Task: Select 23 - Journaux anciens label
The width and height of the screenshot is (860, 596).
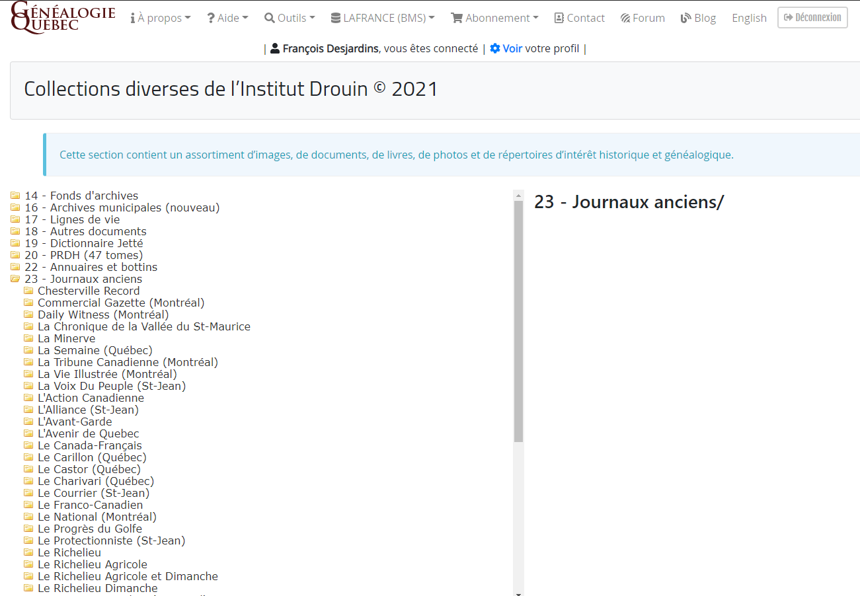Action: pyautogui.click(x=83, y=279)
